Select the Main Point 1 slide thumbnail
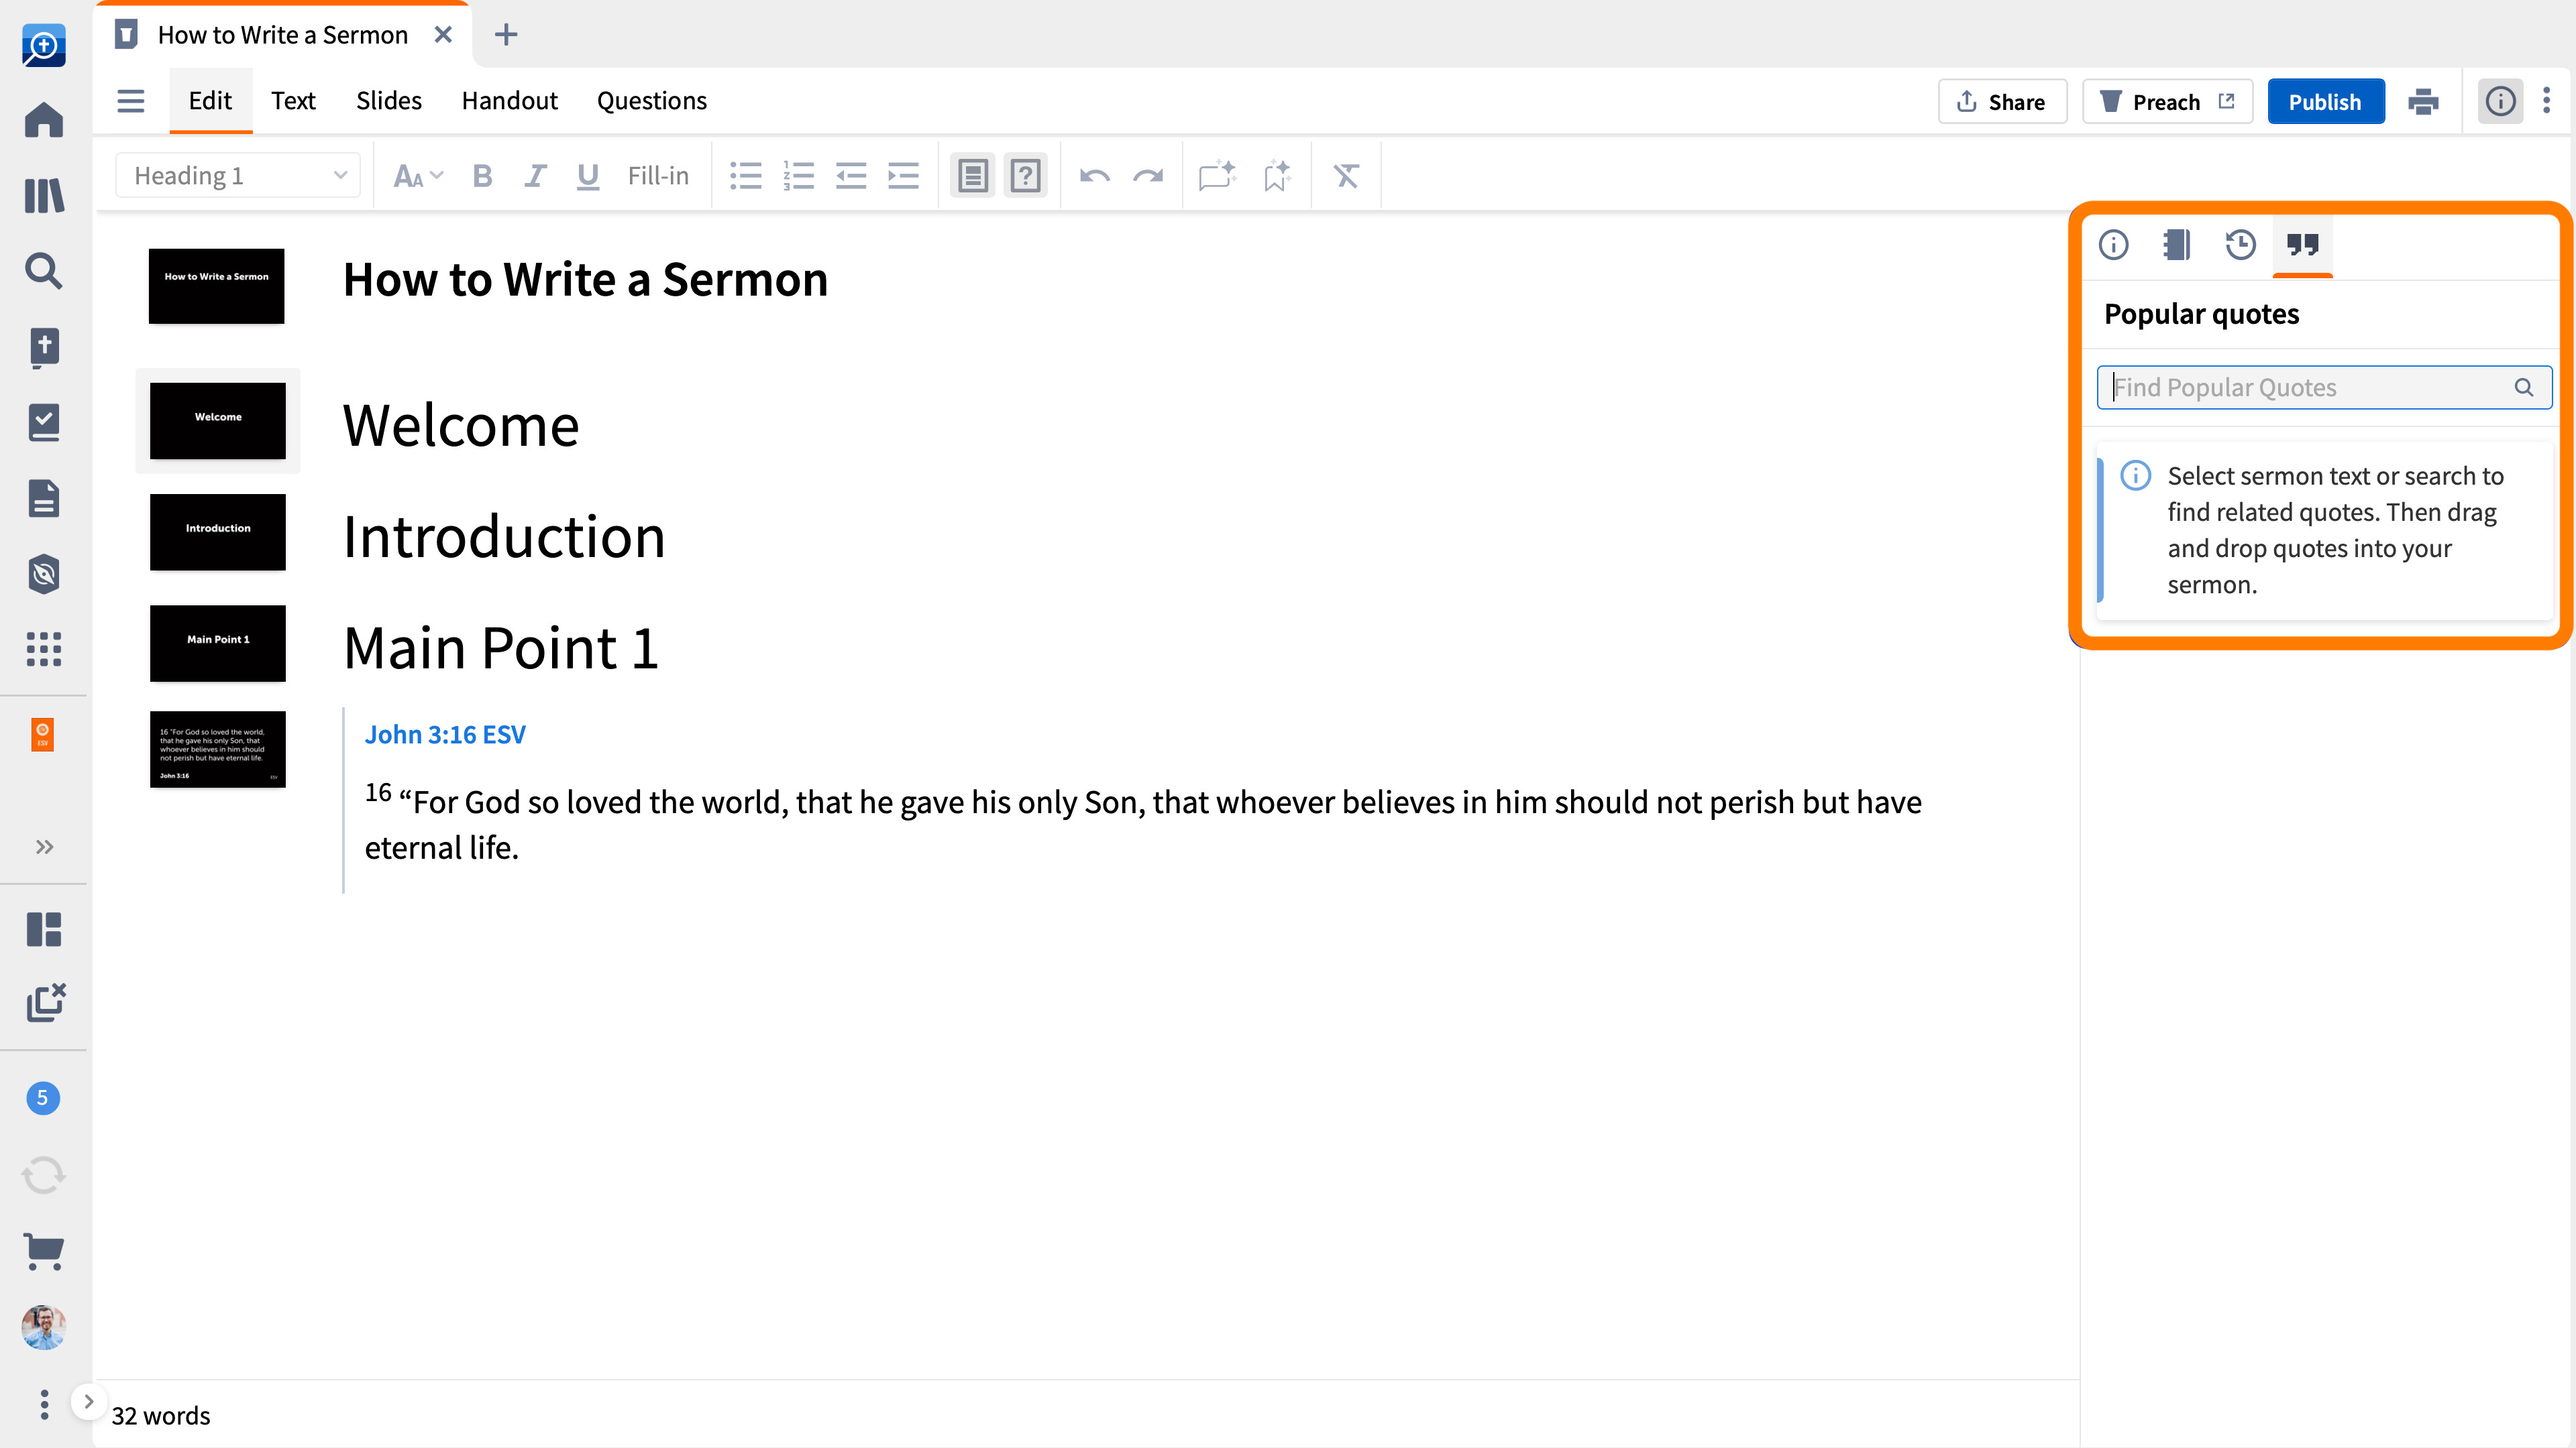This screenshot has height=1448, width=2576. tap(217, 643)
